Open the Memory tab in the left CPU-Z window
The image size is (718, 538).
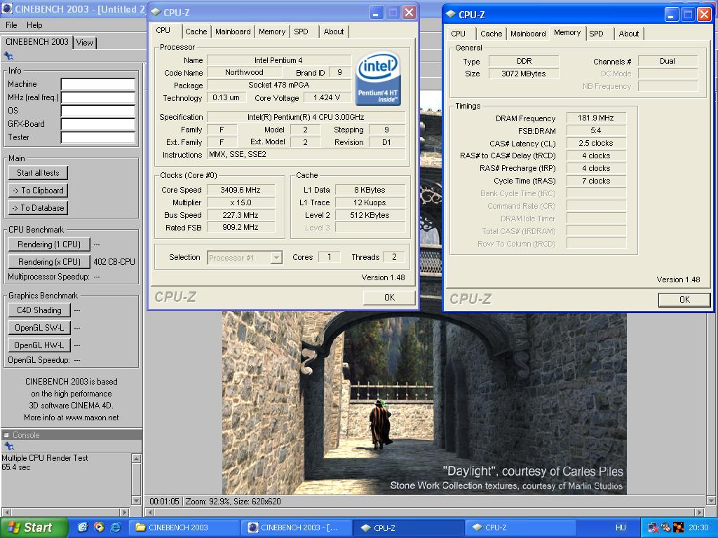coord(272,32)
